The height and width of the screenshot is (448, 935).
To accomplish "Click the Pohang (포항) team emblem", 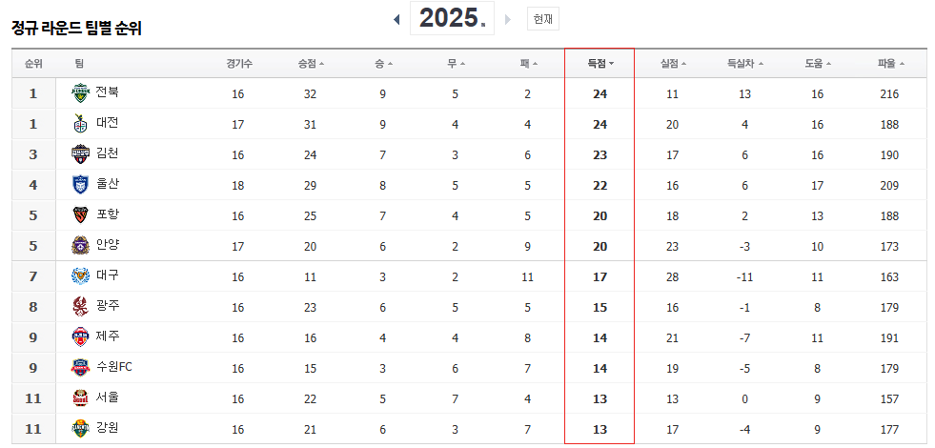I will click(79, 215).
